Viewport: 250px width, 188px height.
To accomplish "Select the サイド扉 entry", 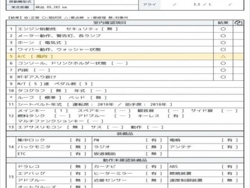I will (x=214, y=110).
